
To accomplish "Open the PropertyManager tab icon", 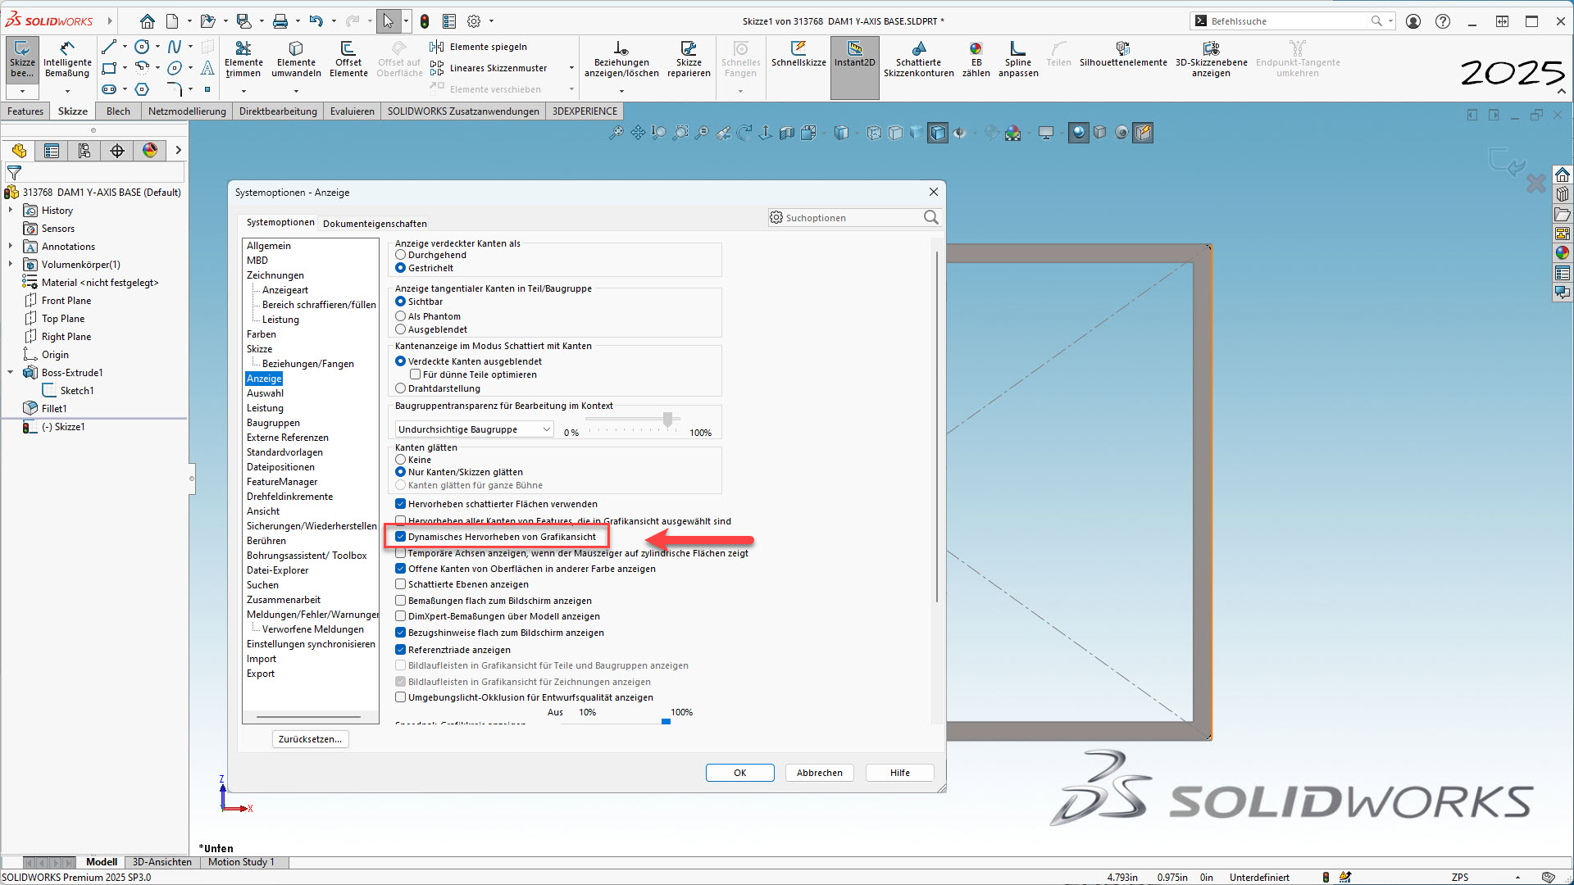I will pos(52,151).
